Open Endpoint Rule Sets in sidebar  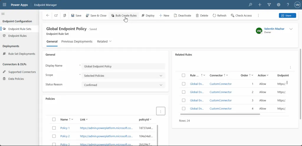(x=20, y=29)
